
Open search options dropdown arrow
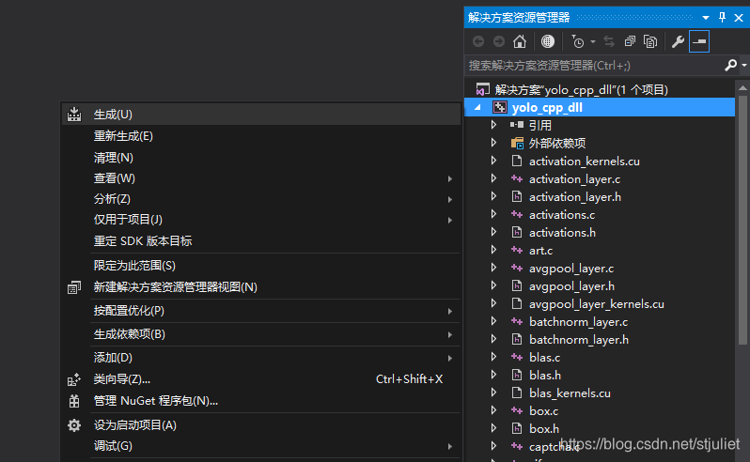coord(744,65)
